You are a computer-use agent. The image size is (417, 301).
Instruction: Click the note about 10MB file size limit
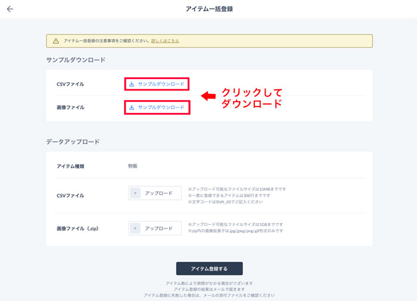tap(237, 189)
